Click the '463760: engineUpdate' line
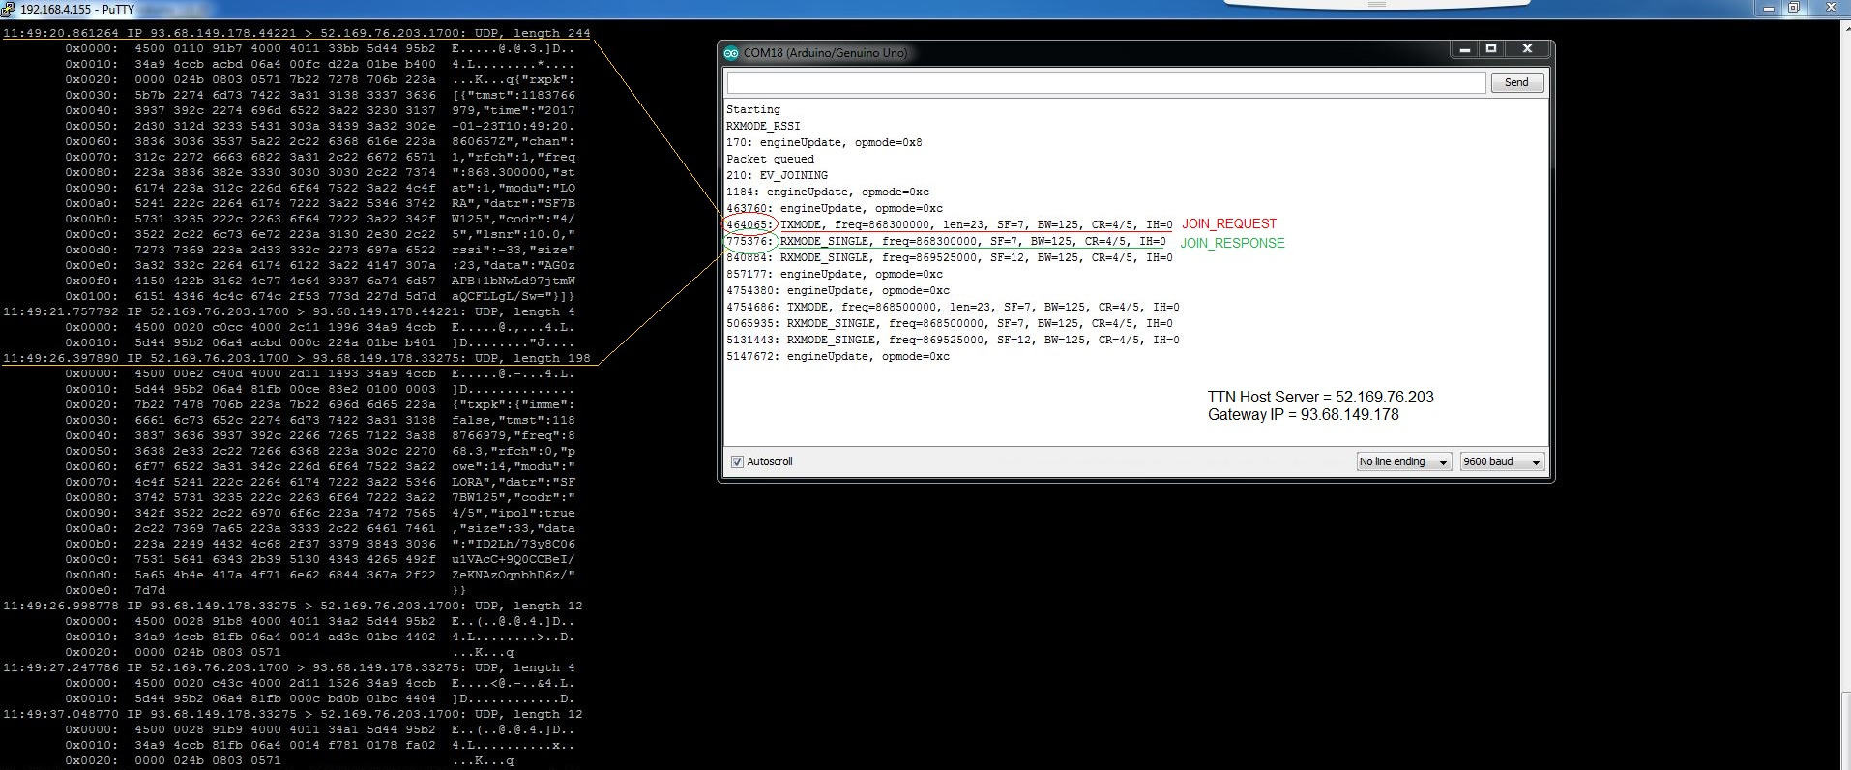This screenshot has width=1851, height=770. (x=835, y=209)
